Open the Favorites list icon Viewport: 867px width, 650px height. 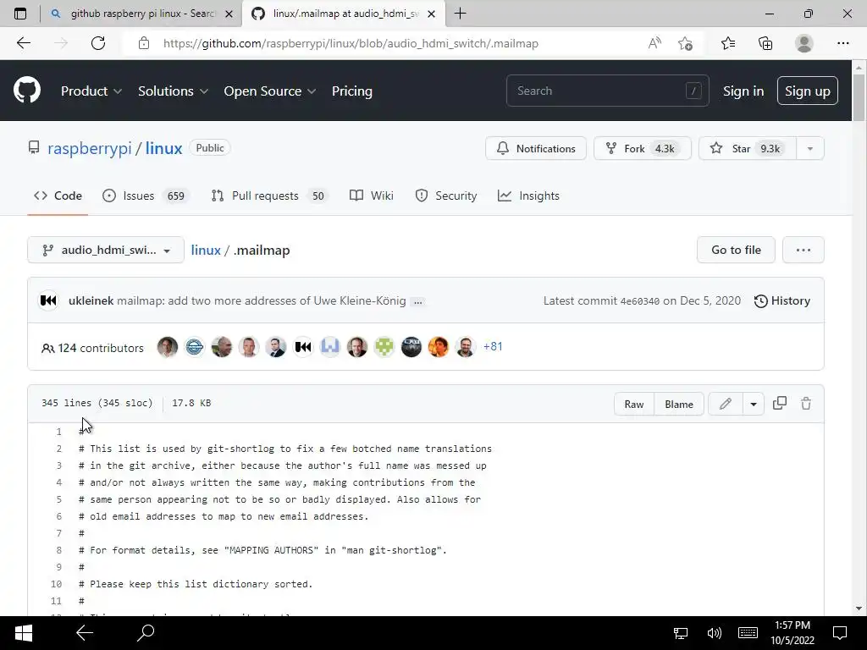(x=728, y=43)
